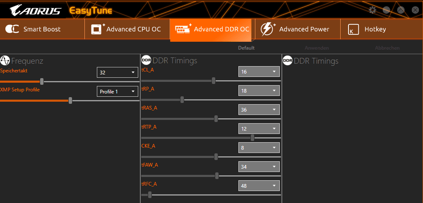Screen dimensions: 423x203
Task: Open the settings gear icon
Action: [372, 10]
